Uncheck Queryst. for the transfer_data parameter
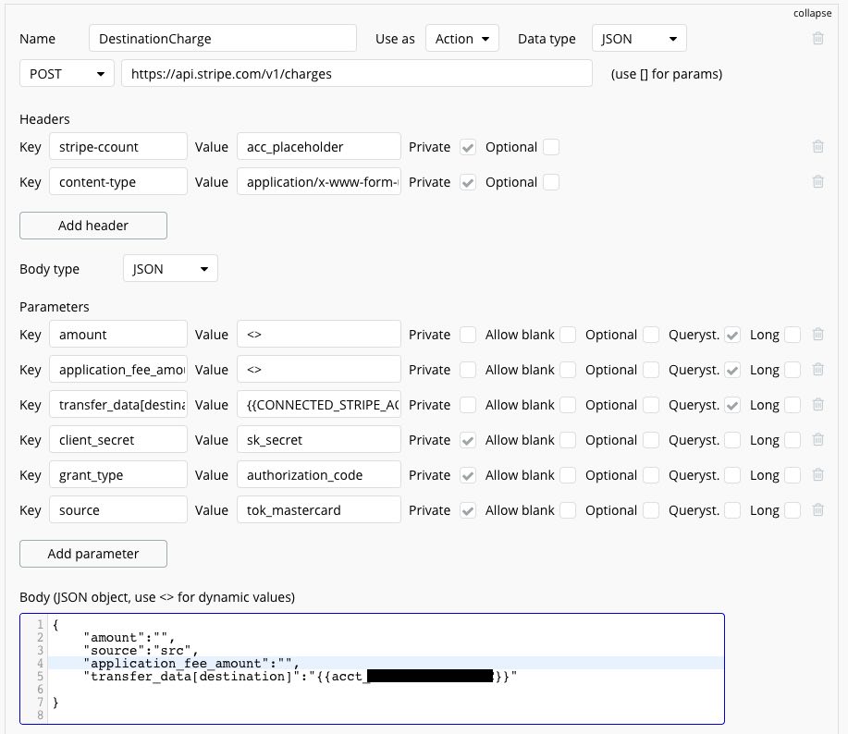This screenshot has height=734, width=848. [732, 405]
